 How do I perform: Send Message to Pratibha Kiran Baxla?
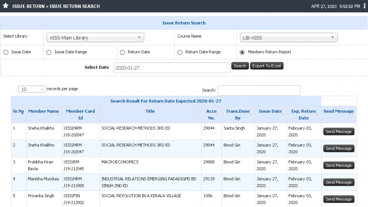(x=339, y=165)
